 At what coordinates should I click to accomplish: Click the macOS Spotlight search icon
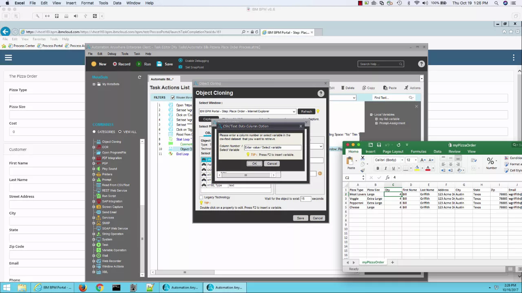pyautogui.click(x=496, y=3)
